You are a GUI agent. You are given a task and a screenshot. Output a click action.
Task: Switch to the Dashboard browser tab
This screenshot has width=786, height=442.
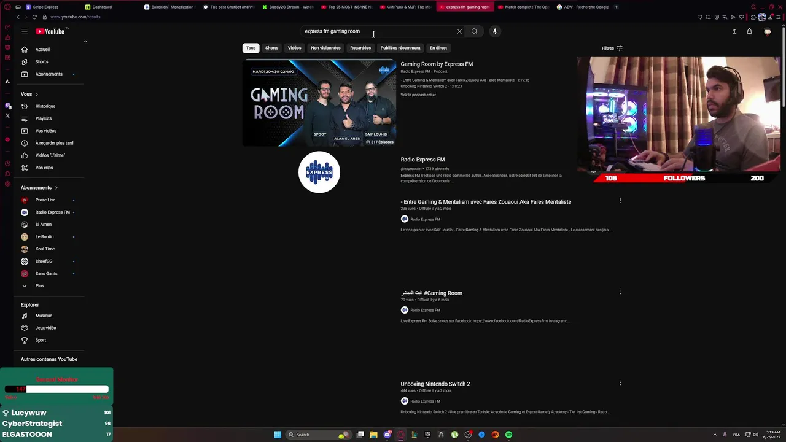click(x=99, y=7)
